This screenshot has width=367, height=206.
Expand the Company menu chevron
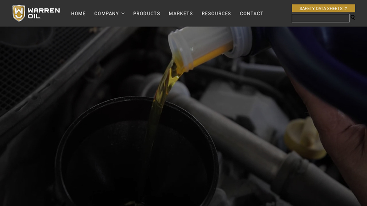123,14
